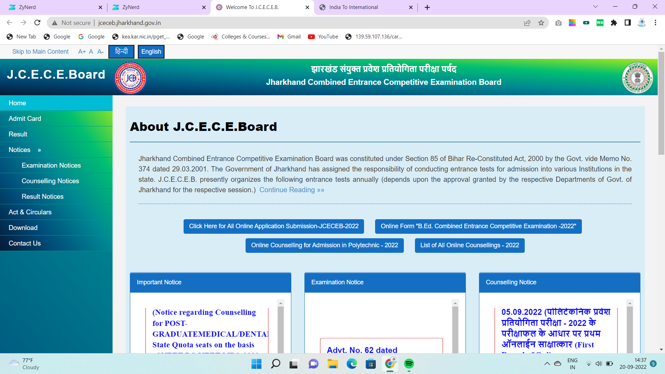This screenshot has height=374, width=665.
Task: Open Chat app on taskbar
Action: click(313, 364)
